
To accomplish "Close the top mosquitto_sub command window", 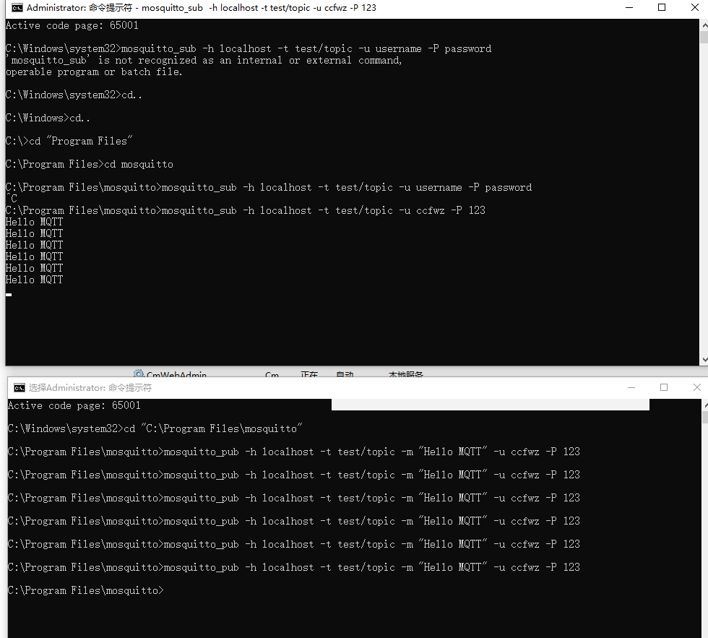I will point(694,8).
